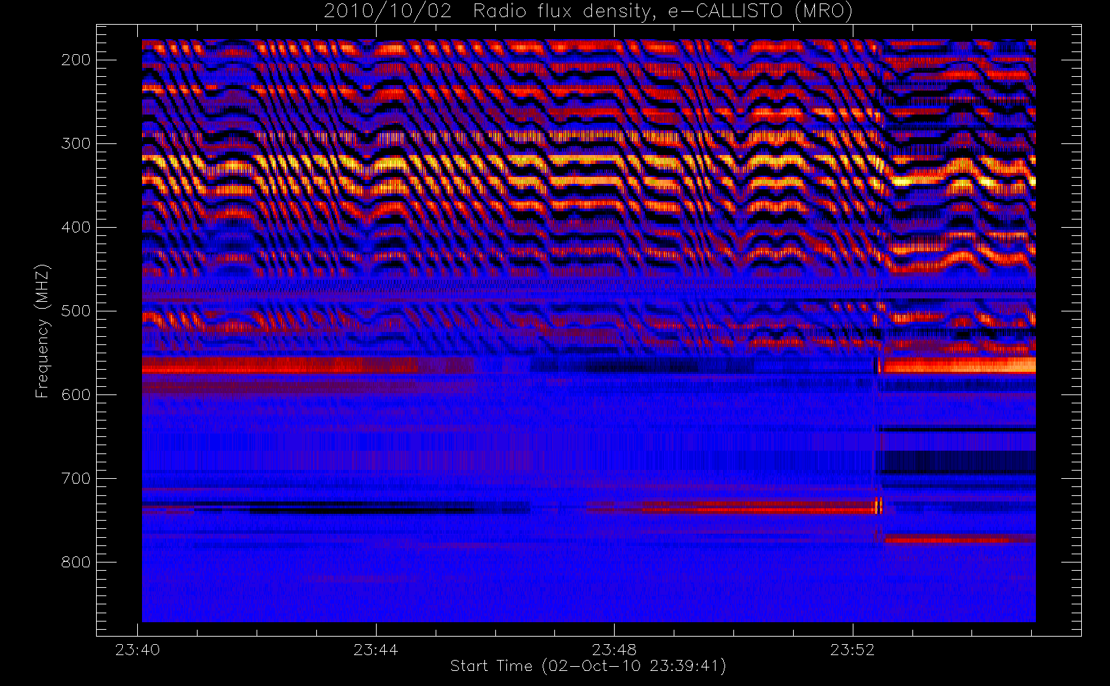The image size is (1110, 686).
Task: Click the 500 frequency tick label
Action: 76,311
